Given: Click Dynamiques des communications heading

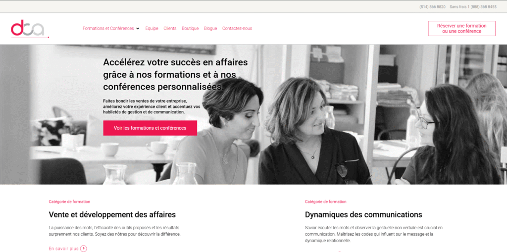Looking at the screenshot, I should tap(363, 214).
